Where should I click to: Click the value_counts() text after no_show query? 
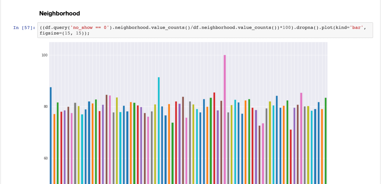coord(170,28)
